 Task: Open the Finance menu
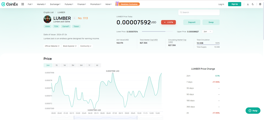pyautogui.click(x=82, y=4)
